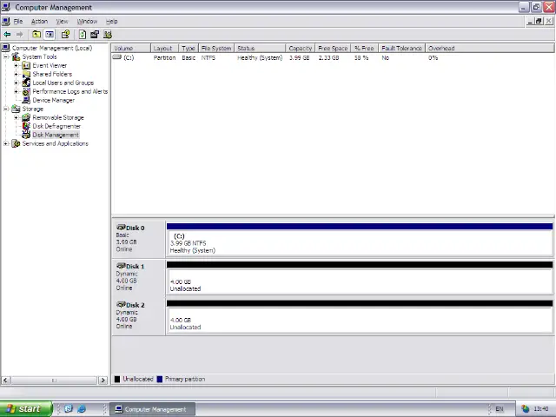
Task: Expand the Shared Folders node
Action: [x=16, y=74]
